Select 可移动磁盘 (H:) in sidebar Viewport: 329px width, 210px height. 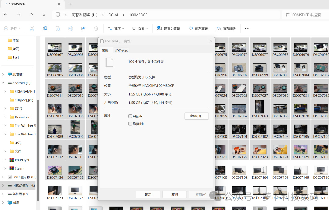tap(21, 185)
